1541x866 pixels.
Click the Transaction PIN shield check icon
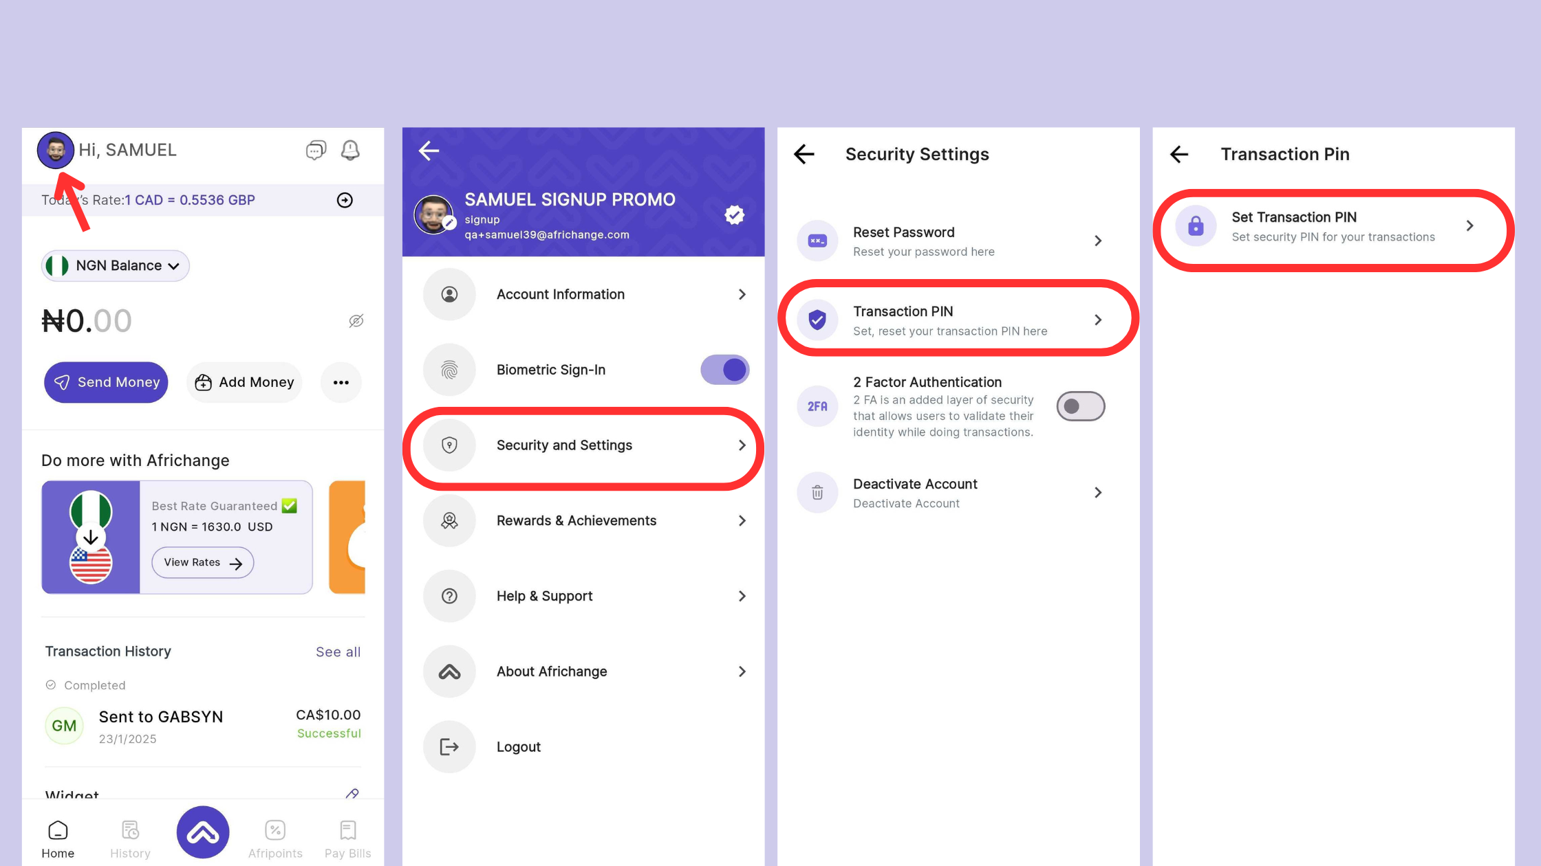[x=817, y=320]
